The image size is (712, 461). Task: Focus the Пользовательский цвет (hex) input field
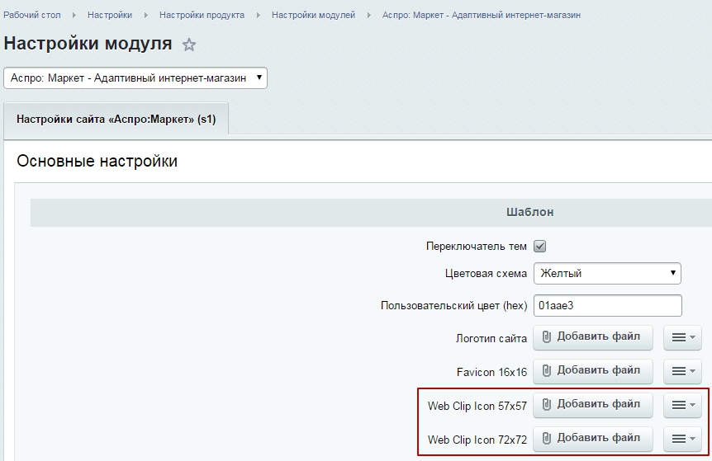click(x=607, y=305)
